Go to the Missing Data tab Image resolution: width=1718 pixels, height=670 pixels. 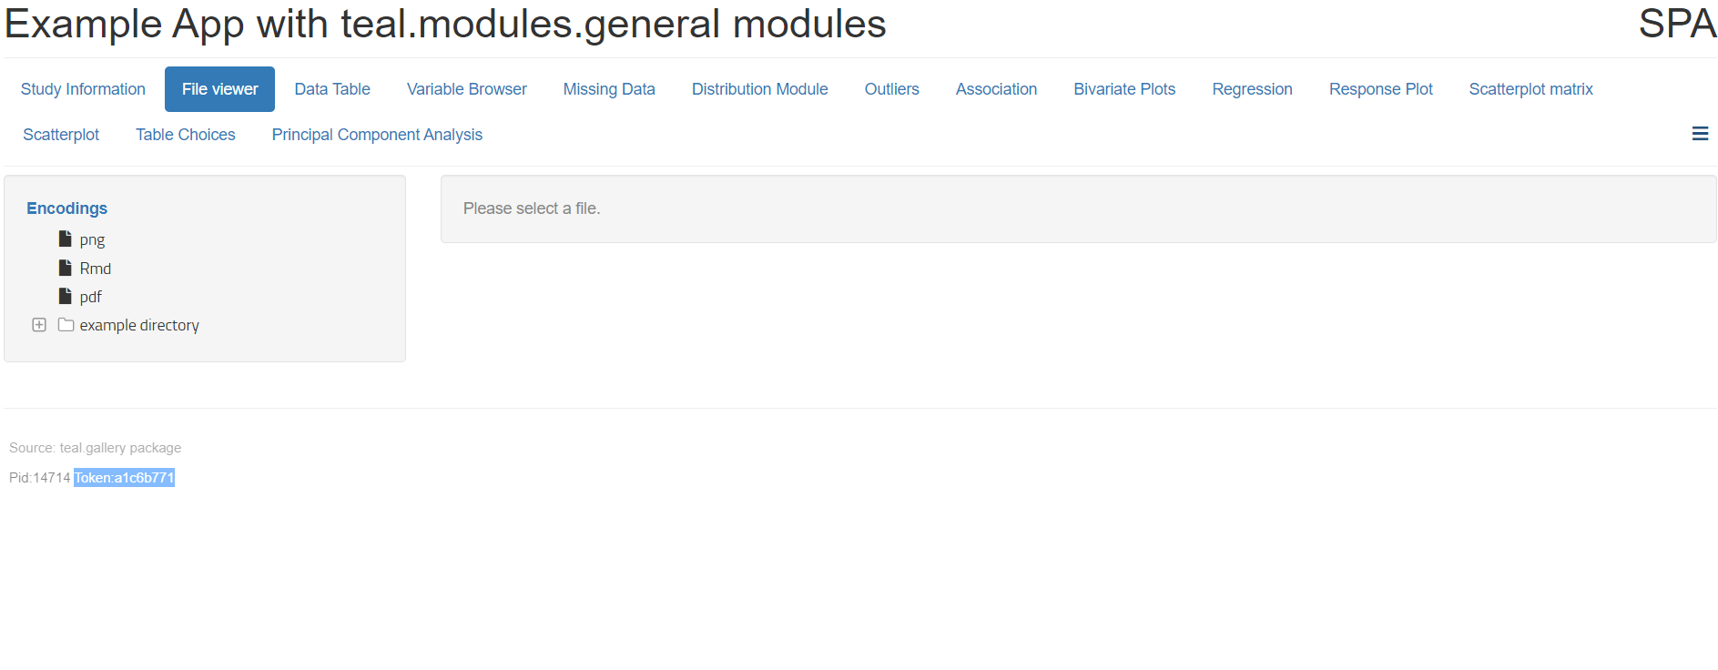pos(608,88)
